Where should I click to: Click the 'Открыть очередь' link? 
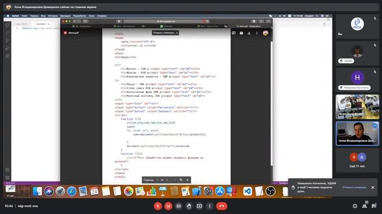coord(354,187)
